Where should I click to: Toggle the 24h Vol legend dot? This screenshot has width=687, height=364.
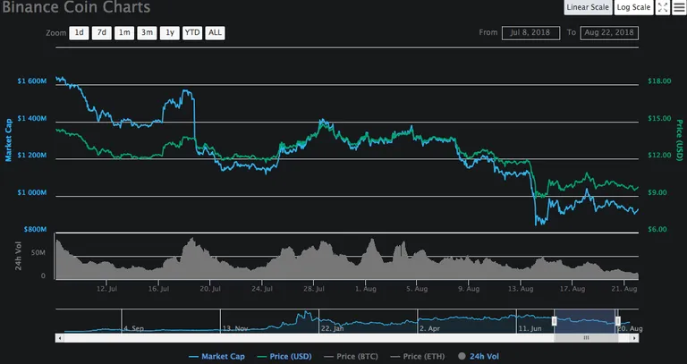click(462, 356)
